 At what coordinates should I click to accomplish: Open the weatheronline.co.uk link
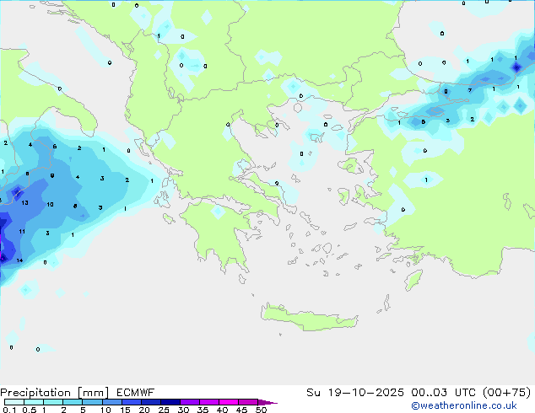pyautogui.click(x=463, y=405)
